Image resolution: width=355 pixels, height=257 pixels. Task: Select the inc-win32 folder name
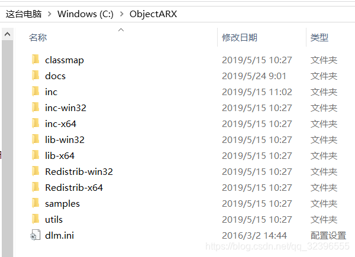(66, 108)
